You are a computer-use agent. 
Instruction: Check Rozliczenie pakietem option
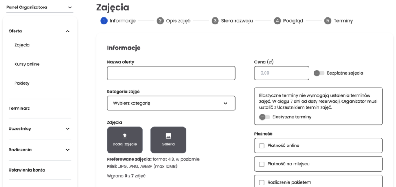tap(262, 182)
